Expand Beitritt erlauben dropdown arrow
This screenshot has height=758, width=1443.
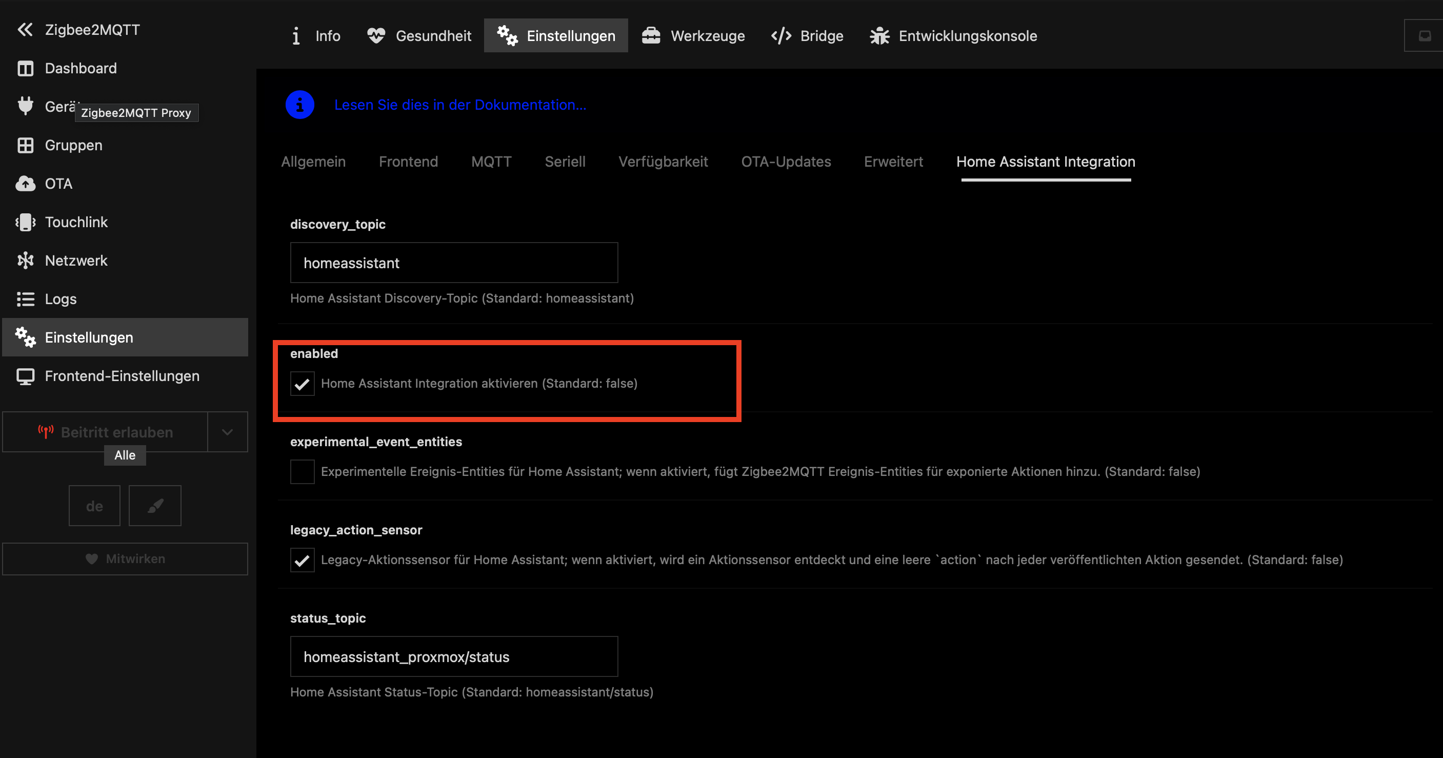point(227,432)
